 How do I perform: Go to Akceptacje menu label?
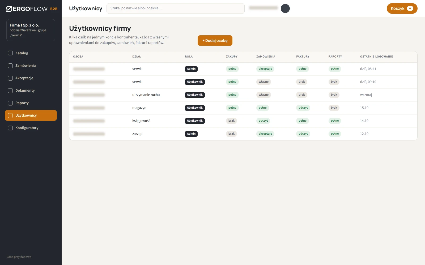pyautogui.click(x=24, y=78)
